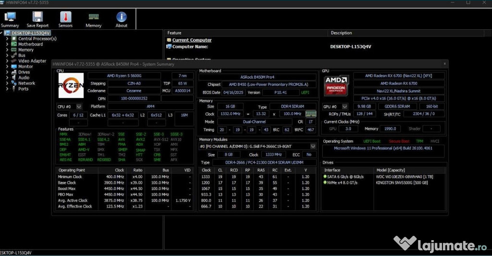Click the 16 GB memory size field
This screenshot has height=256, width=492.
230,106
